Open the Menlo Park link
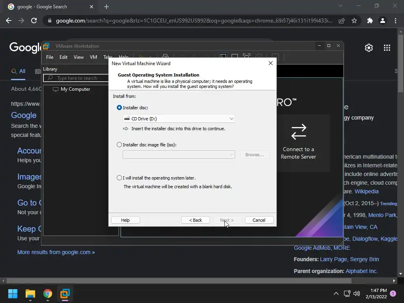The height and width of the screenshot is (303, 404). (x=382, y=215)
